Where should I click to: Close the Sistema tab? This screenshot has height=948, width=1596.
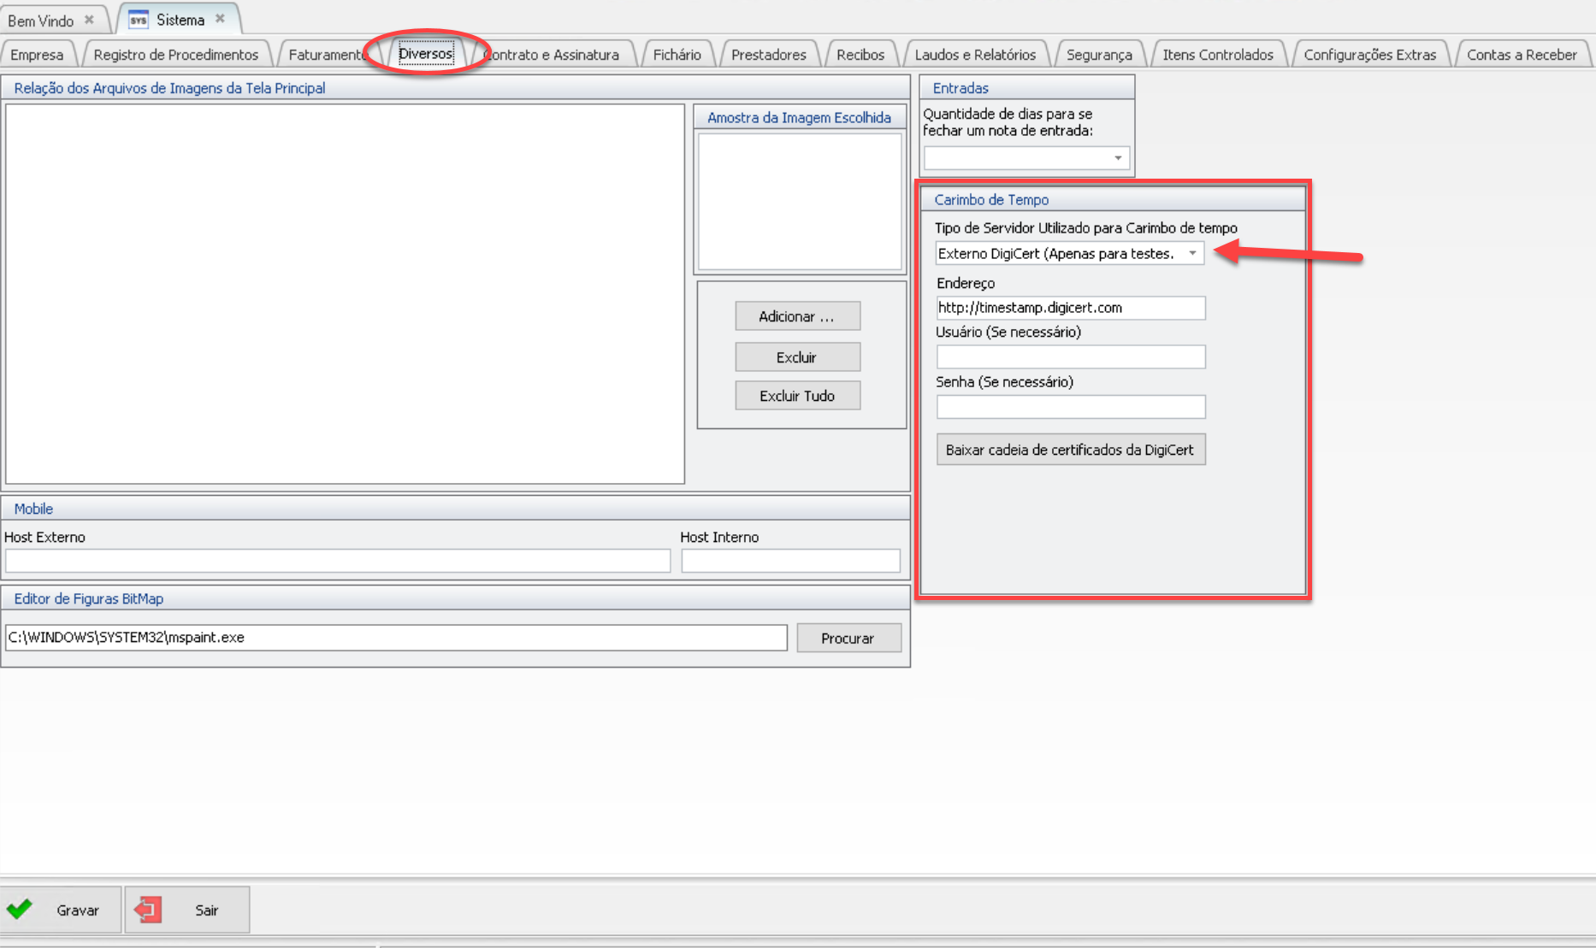(x=220, y=19)
